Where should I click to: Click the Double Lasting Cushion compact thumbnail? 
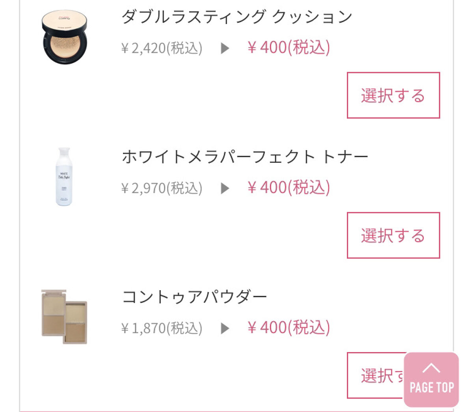(x=65, y=37)
